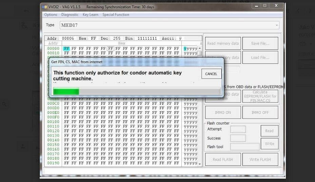The image size is (315, 182).
Task: Click the Flash counter Write button
Action: (270, 144)
